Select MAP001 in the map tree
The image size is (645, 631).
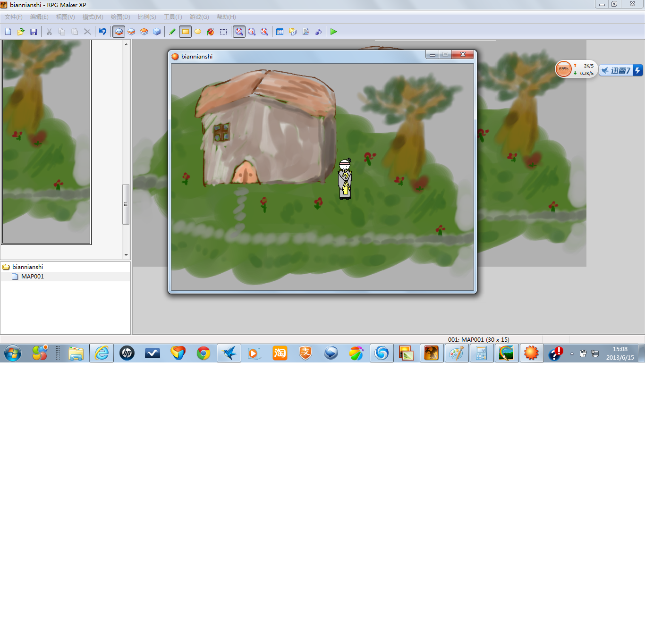click(x=33, y=277)
